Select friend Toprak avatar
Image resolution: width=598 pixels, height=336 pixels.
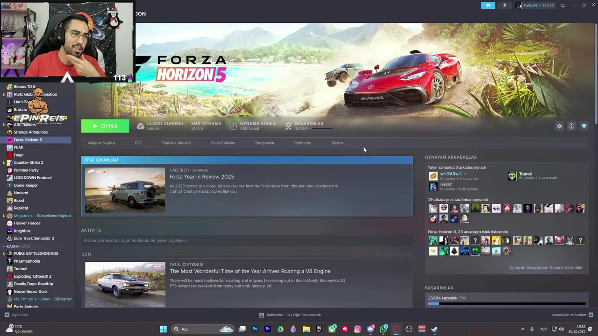tap(513, 176)
